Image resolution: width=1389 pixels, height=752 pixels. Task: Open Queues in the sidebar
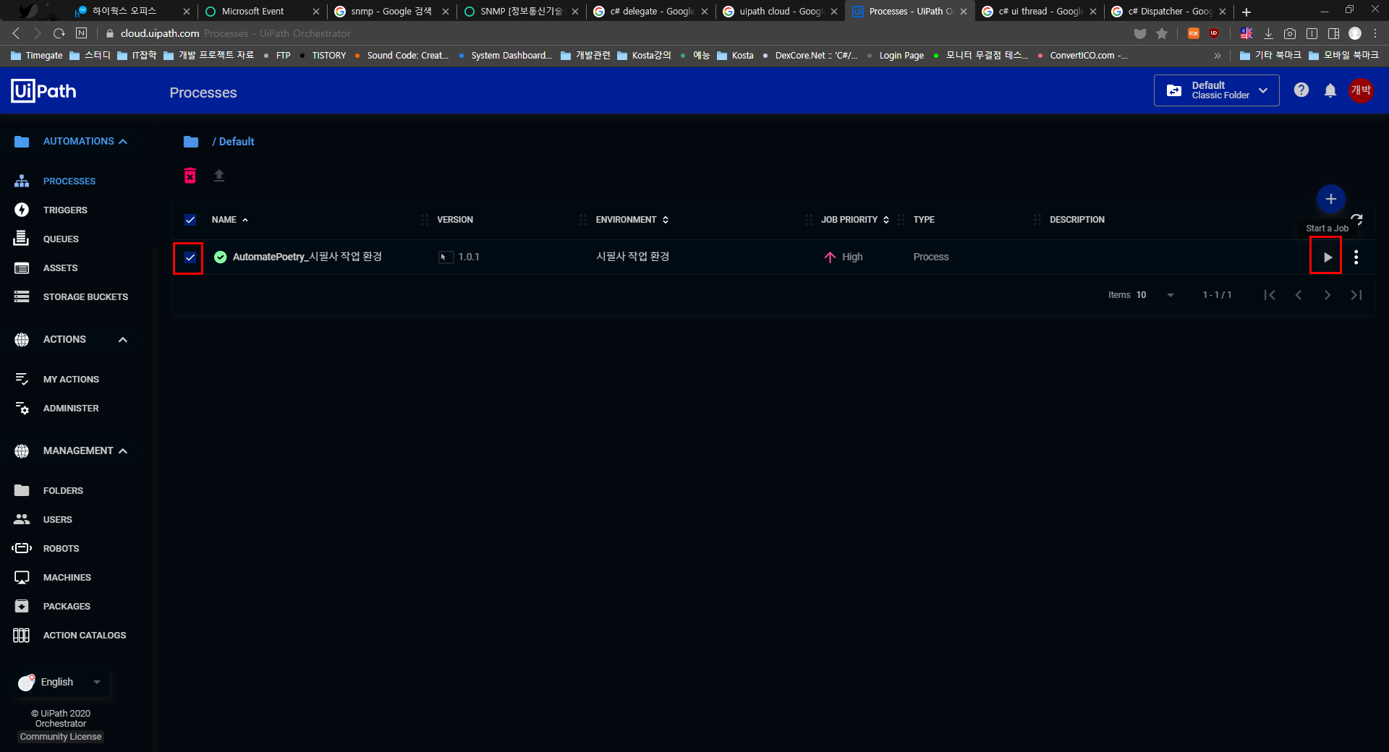pos(61,239)
